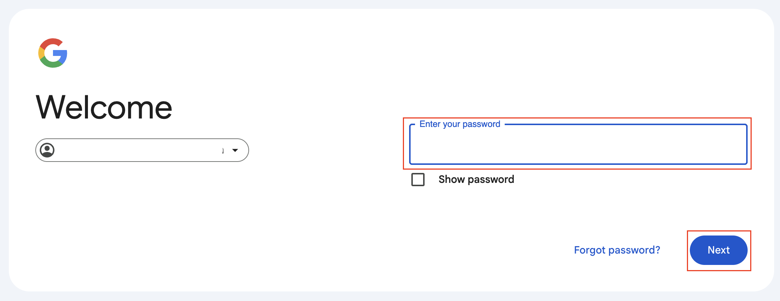Focus the Enter your password field
Viewport: 780px width, 301px height.
coord(578,145)
